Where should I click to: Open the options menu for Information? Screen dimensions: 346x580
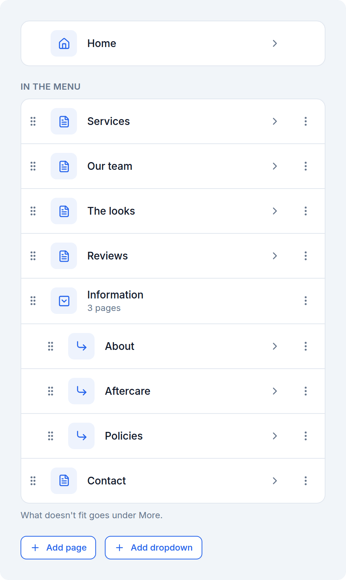(x=306, y=301)
